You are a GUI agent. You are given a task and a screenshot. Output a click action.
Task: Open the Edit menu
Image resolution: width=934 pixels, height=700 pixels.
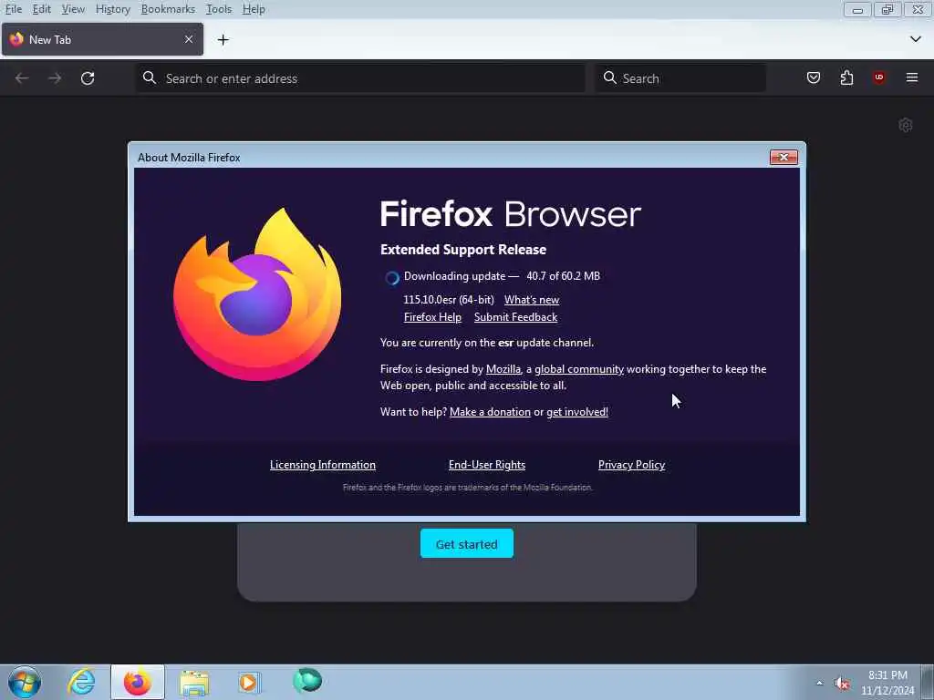point(41,9)
